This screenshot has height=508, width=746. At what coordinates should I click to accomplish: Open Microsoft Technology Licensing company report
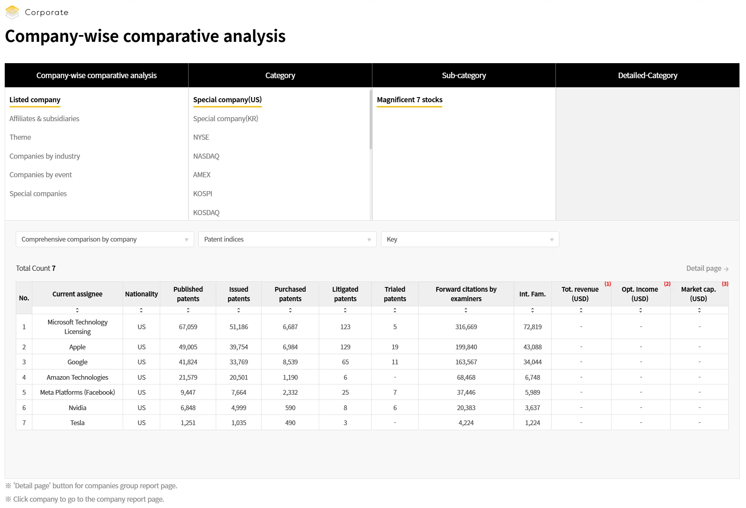[x=77, y=327]
